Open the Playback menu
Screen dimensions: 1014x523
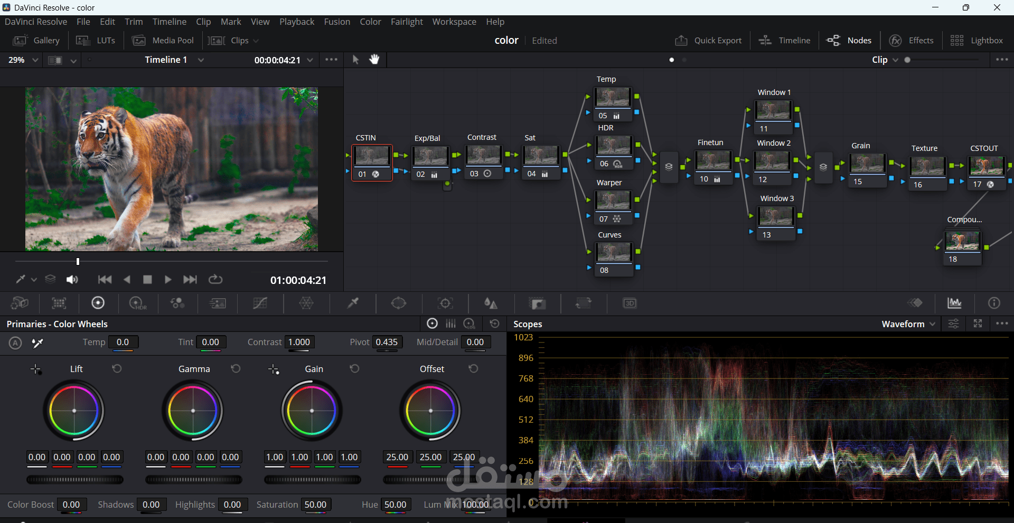(296, 22)
